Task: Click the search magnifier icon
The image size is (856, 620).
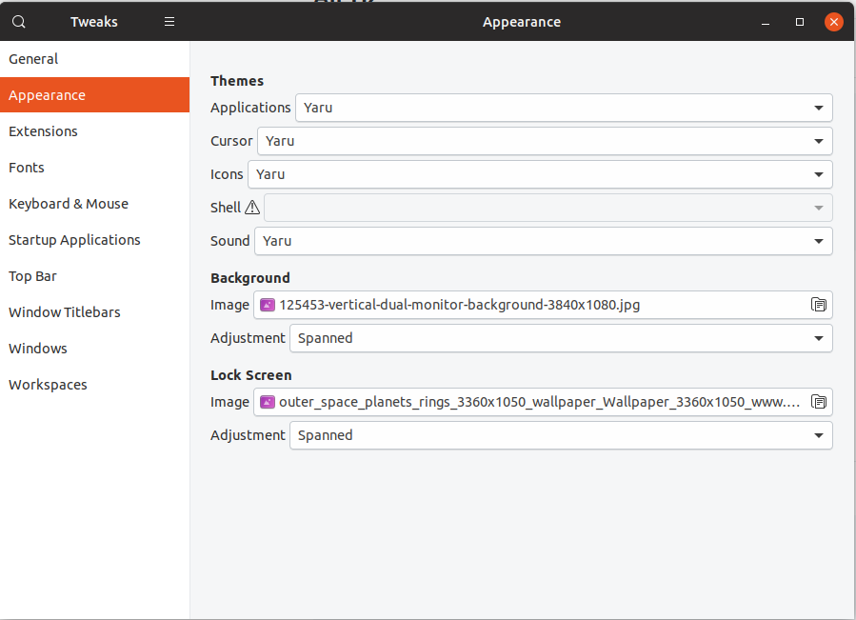Action: 19,22
